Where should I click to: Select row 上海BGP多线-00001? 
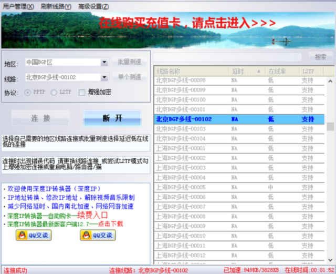pos(239,148)
